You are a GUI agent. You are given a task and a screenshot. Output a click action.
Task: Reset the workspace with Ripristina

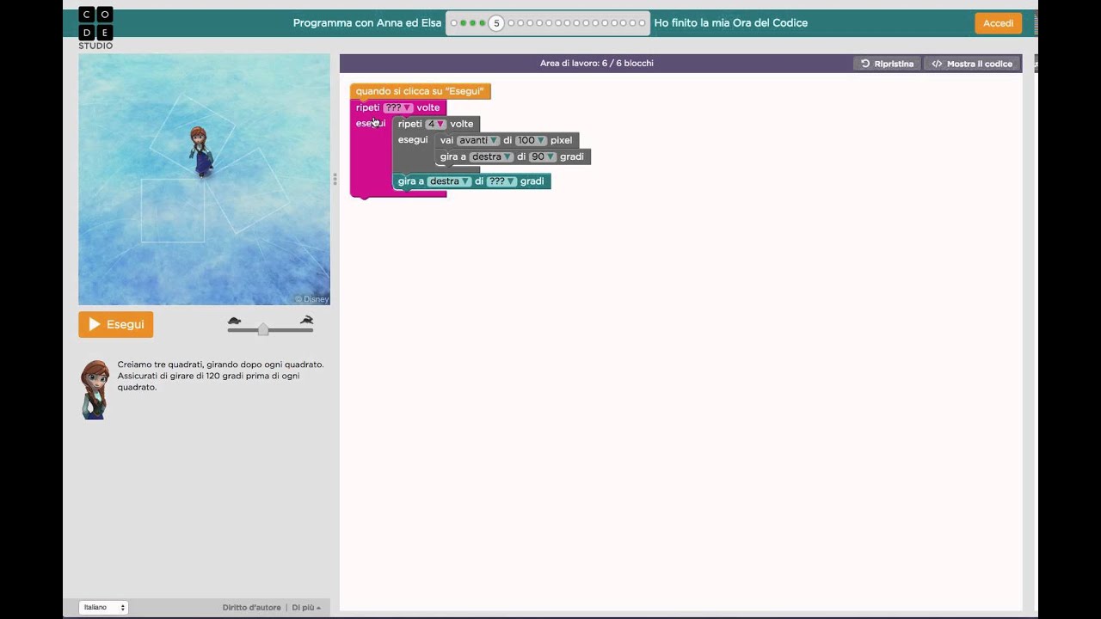point(887,64)
